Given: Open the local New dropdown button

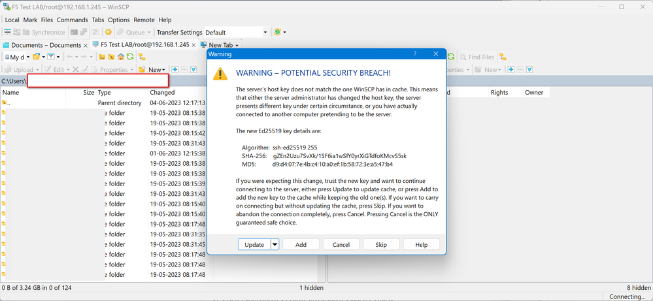Looking at the screenshot, I should pyautogui.click(x=153, y=69).
